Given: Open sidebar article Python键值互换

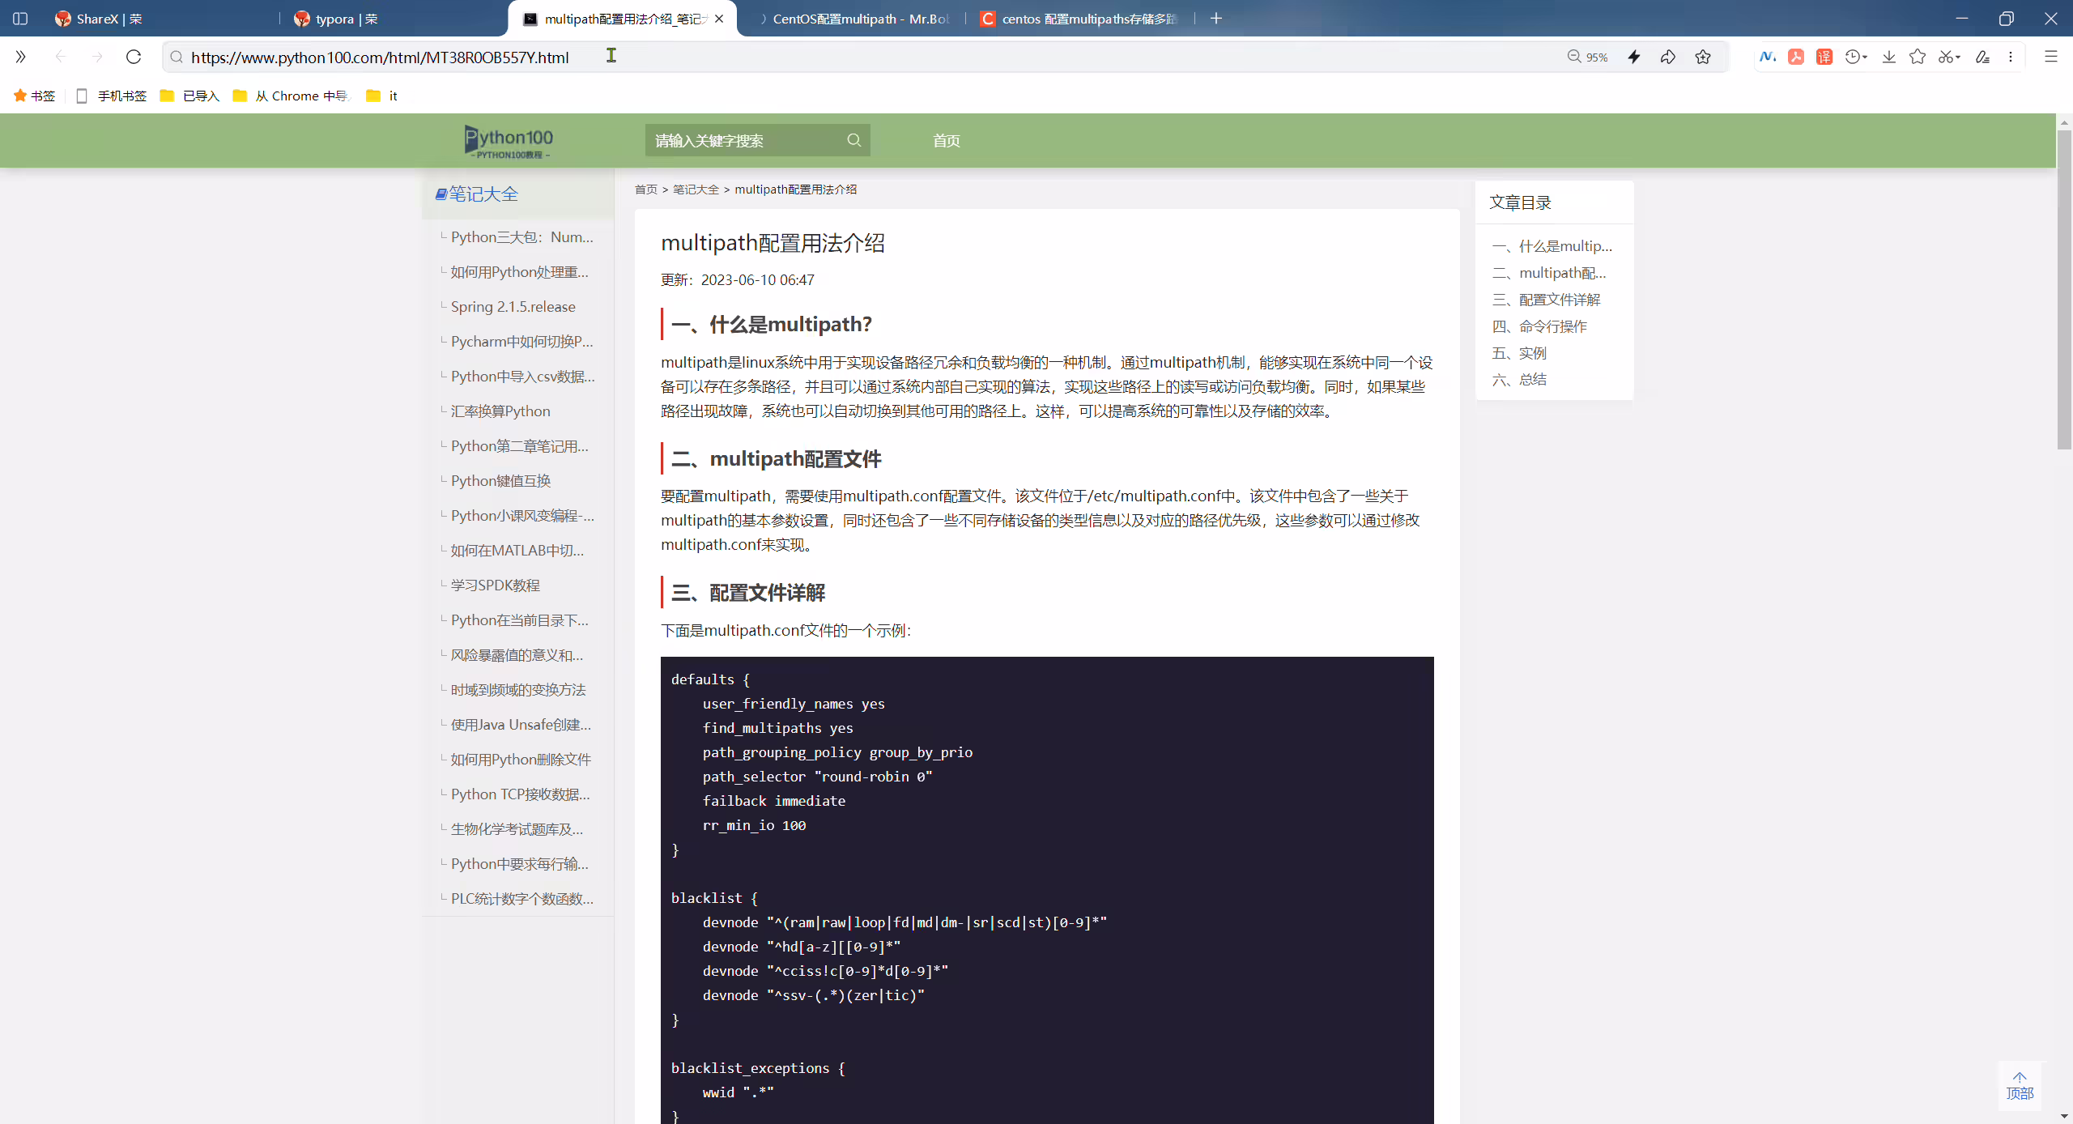Looking at the screenshot, I should (x=500, y=481).
